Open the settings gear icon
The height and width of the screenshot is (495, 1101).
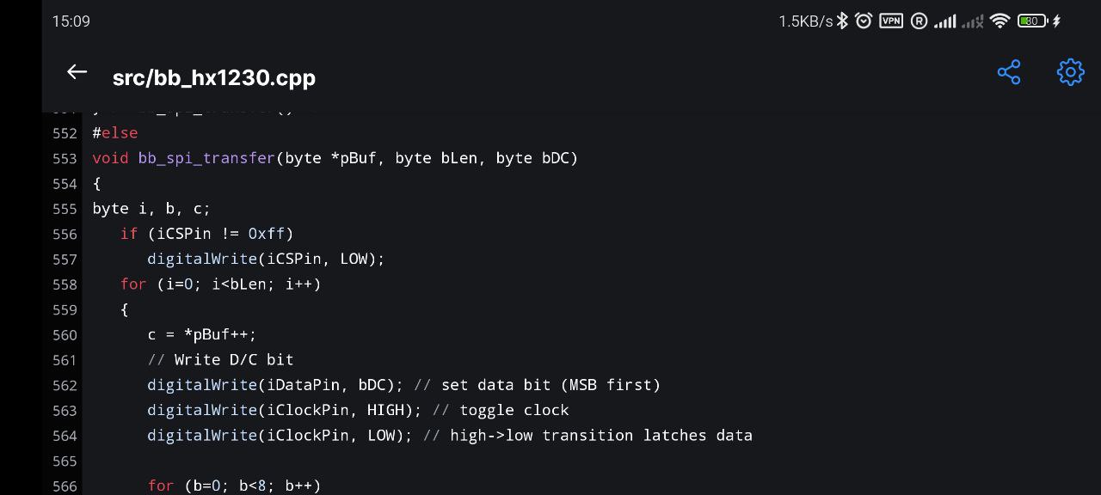[1070, 72]
